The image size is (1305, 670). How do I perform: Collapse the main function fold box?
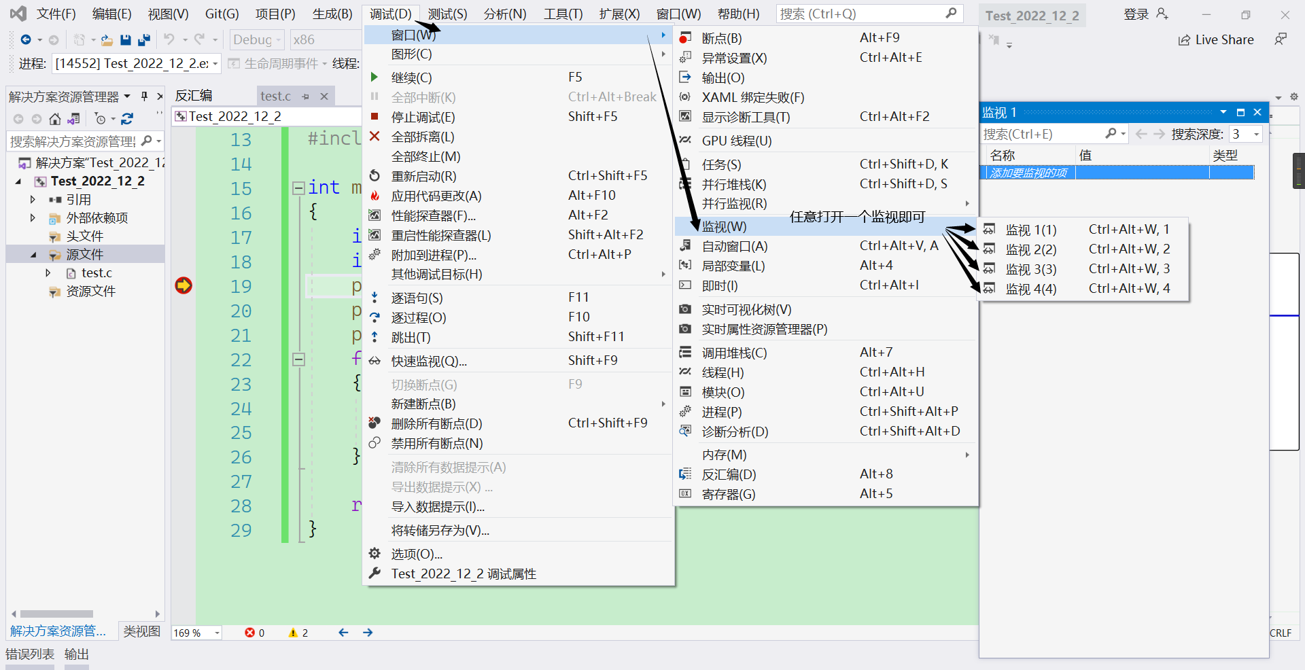coord(298,188)
